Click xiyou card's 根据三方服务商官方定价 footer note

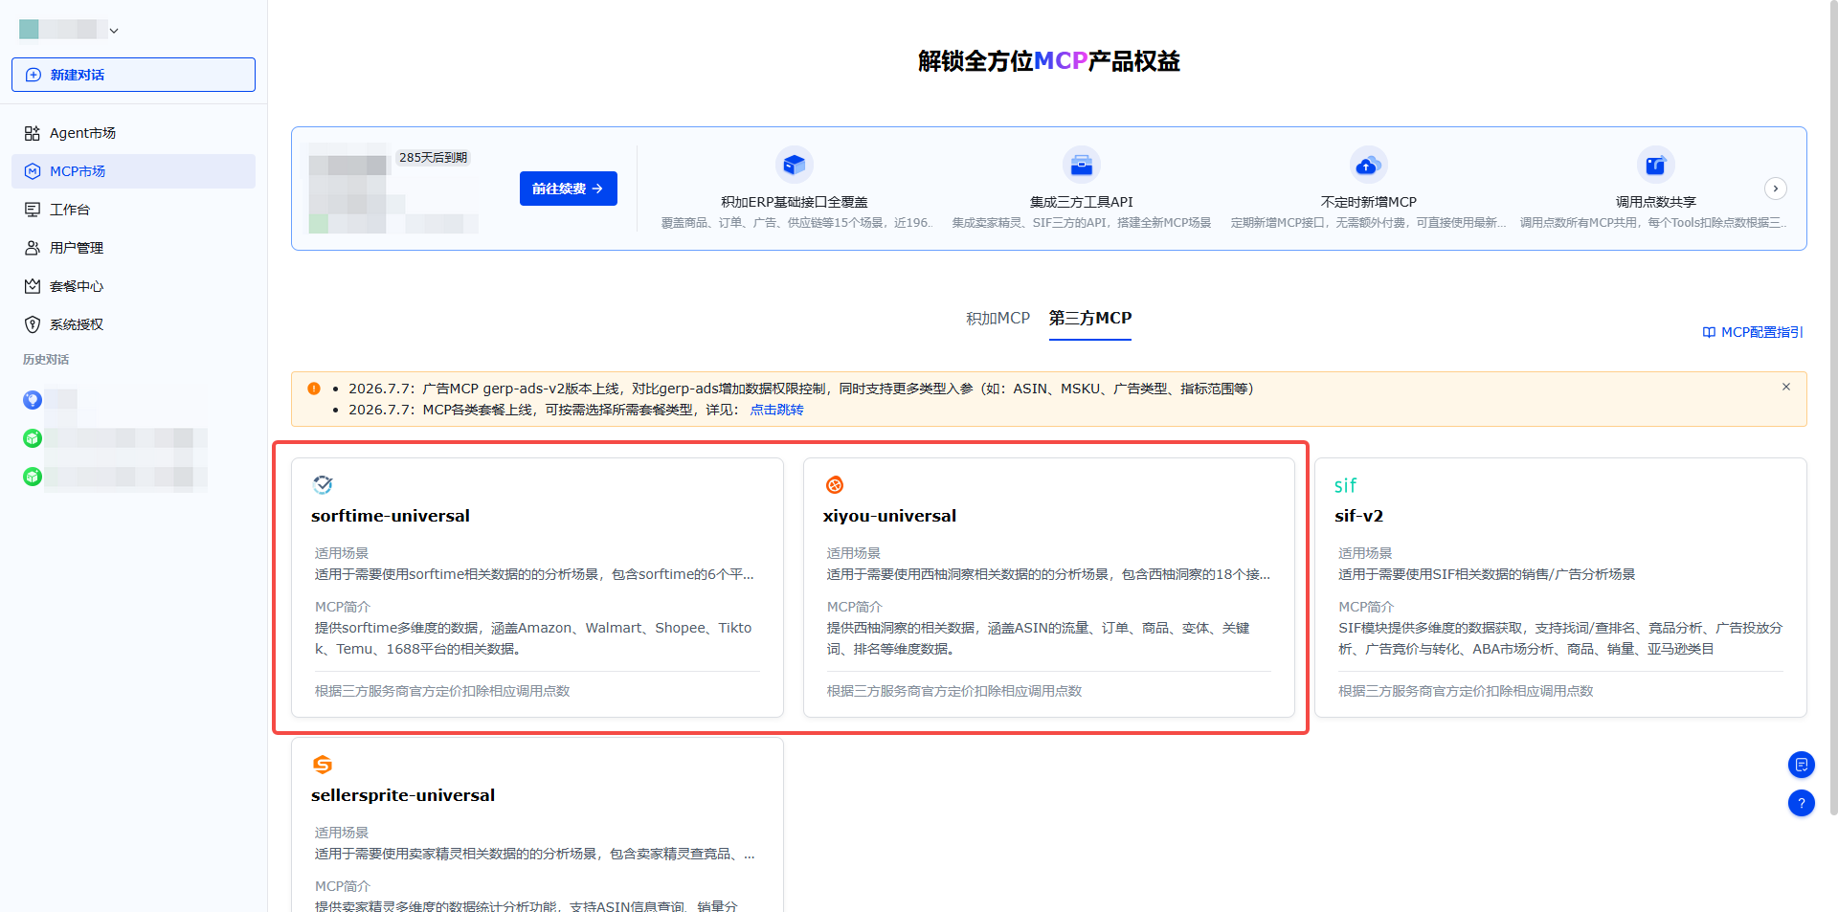coord(954,691)
